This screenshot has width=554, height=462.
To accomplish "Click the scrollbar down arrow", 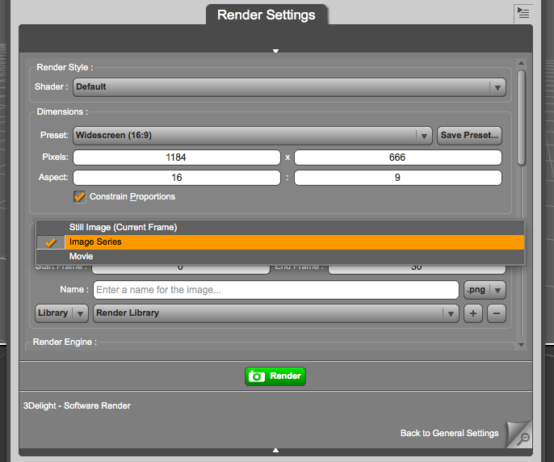I will [521, 345].
